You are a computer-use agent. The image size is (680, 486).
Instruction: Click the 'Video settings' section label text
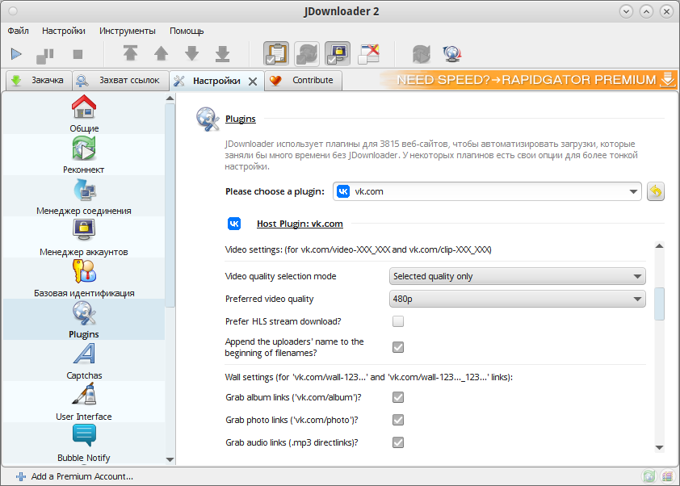coord(359,249)
